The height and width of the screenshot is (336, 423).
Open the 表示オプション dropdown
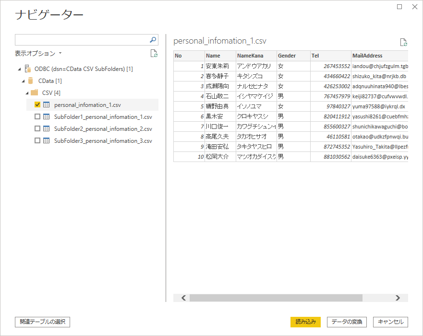38,53
